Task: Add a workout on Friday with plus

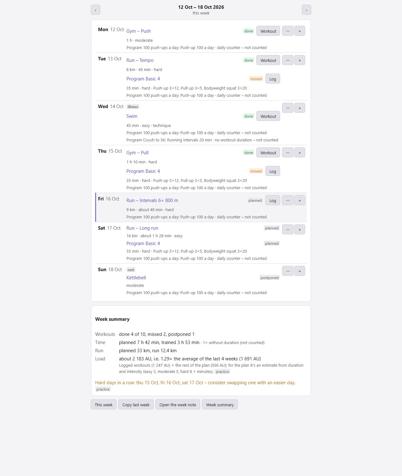Action: (300, 200)
